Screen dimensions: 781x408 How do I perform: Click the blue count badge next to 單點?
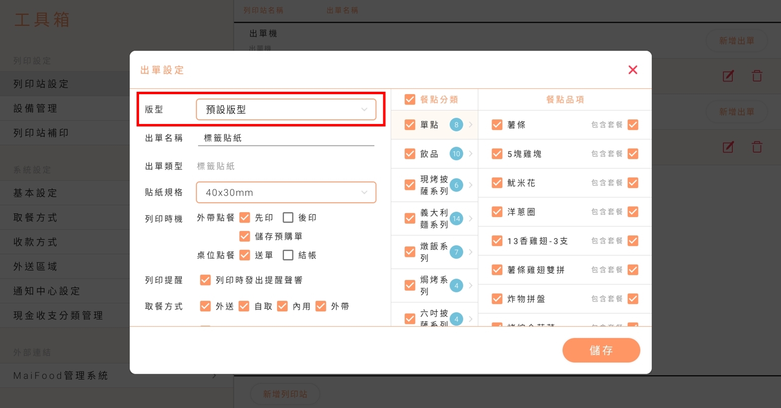(456, 125)
